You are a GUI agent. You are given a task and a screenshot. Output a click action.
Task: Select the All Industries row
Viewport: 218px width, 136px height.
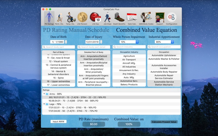[x=129, y=67]
